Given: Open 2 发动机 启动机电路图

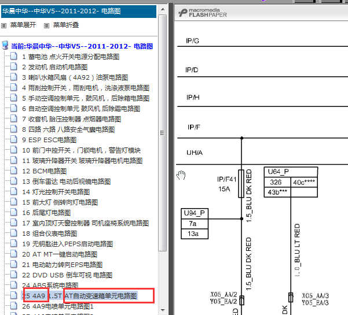Looking at the screenshot, I should point(54,67).
